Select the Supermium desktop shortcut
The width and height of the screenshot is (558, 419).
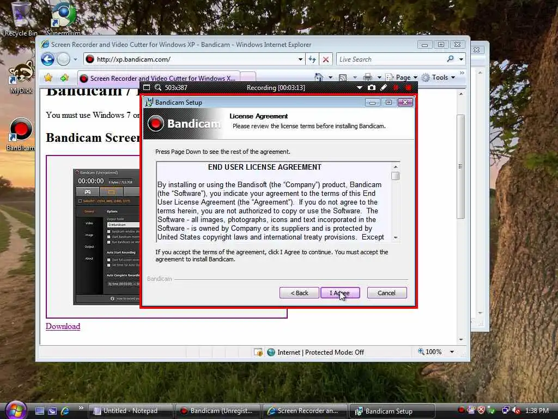pos(63,19)
